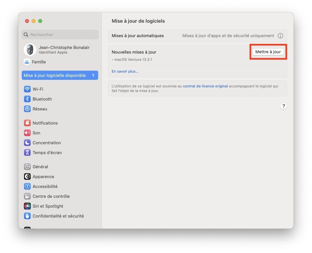
Task: Click the Temps d'écran hourglass icon
Action: pyautogui.click(x=27, y=152)
